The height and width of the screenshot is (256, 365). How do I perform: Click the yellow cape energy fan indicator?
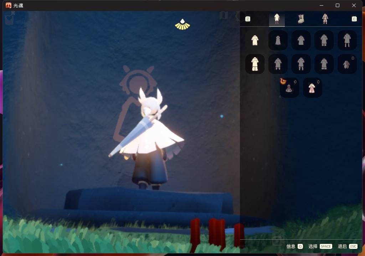182,25
